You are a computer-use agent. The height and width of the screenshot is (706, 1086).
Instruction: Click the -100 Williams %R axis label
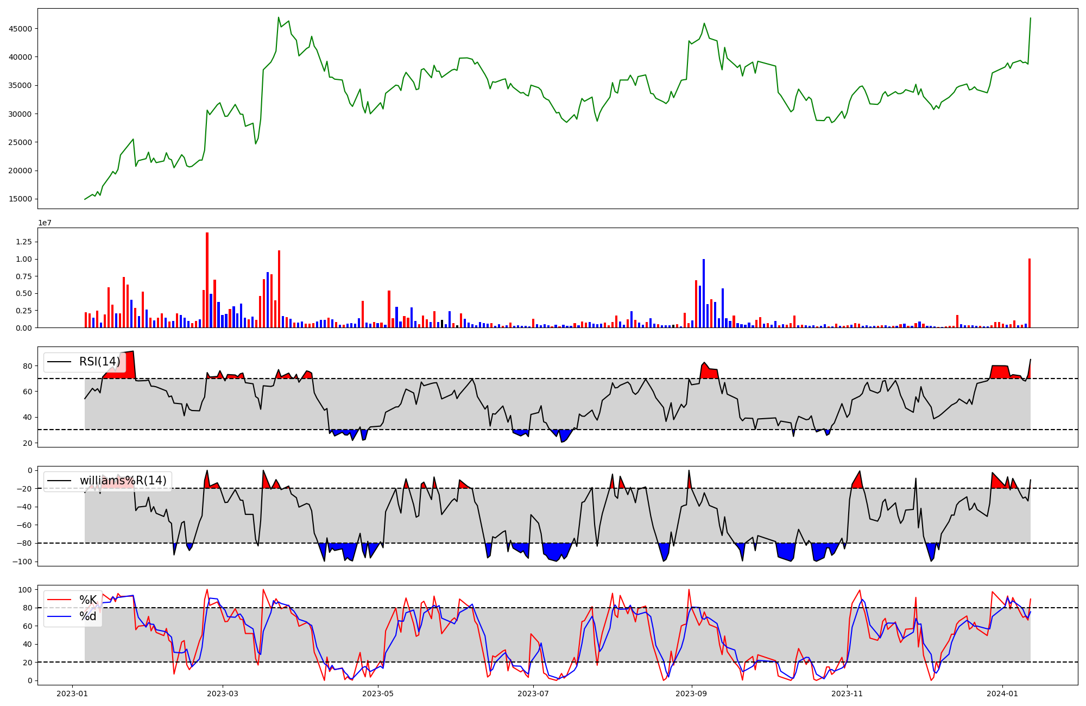pos(22,562)
